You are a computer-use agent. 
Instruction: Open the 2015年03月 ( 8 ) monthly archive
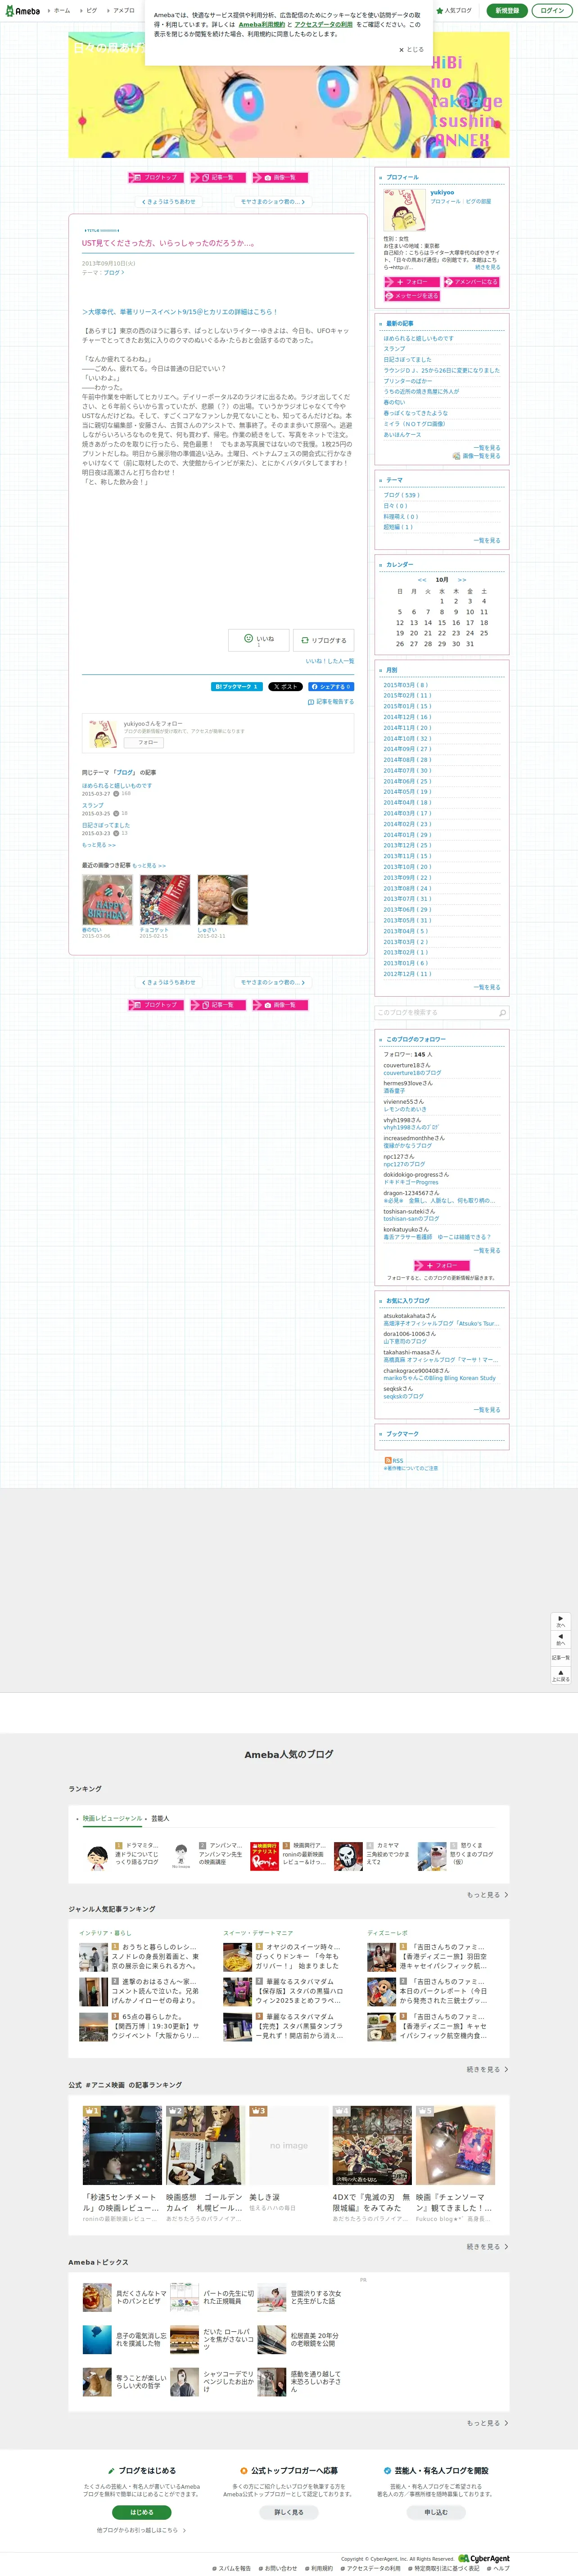tap(406, 685)
